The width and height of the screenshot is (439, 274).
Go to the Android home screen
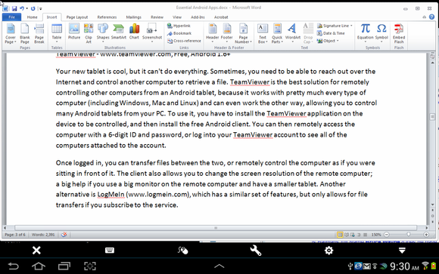[x=39, y=266]
